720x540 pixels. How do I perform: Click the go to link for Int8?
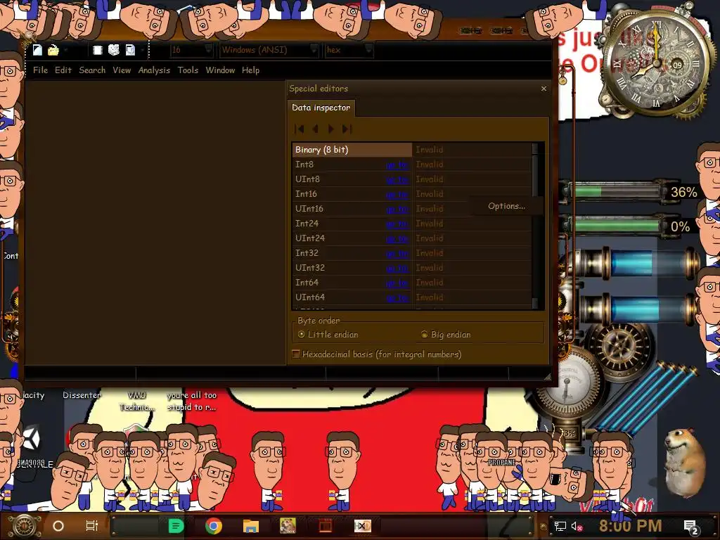point(397,165)
